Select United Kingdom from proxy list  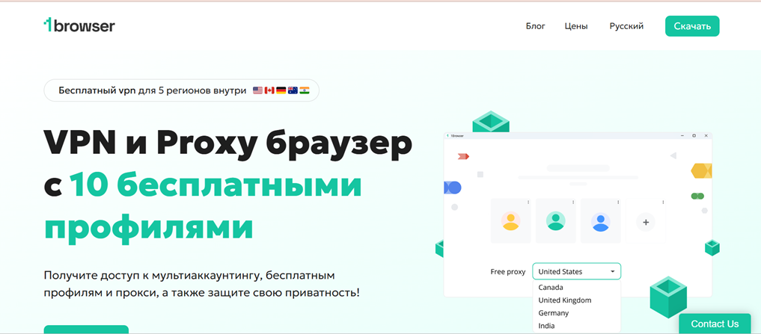[565, 300]
